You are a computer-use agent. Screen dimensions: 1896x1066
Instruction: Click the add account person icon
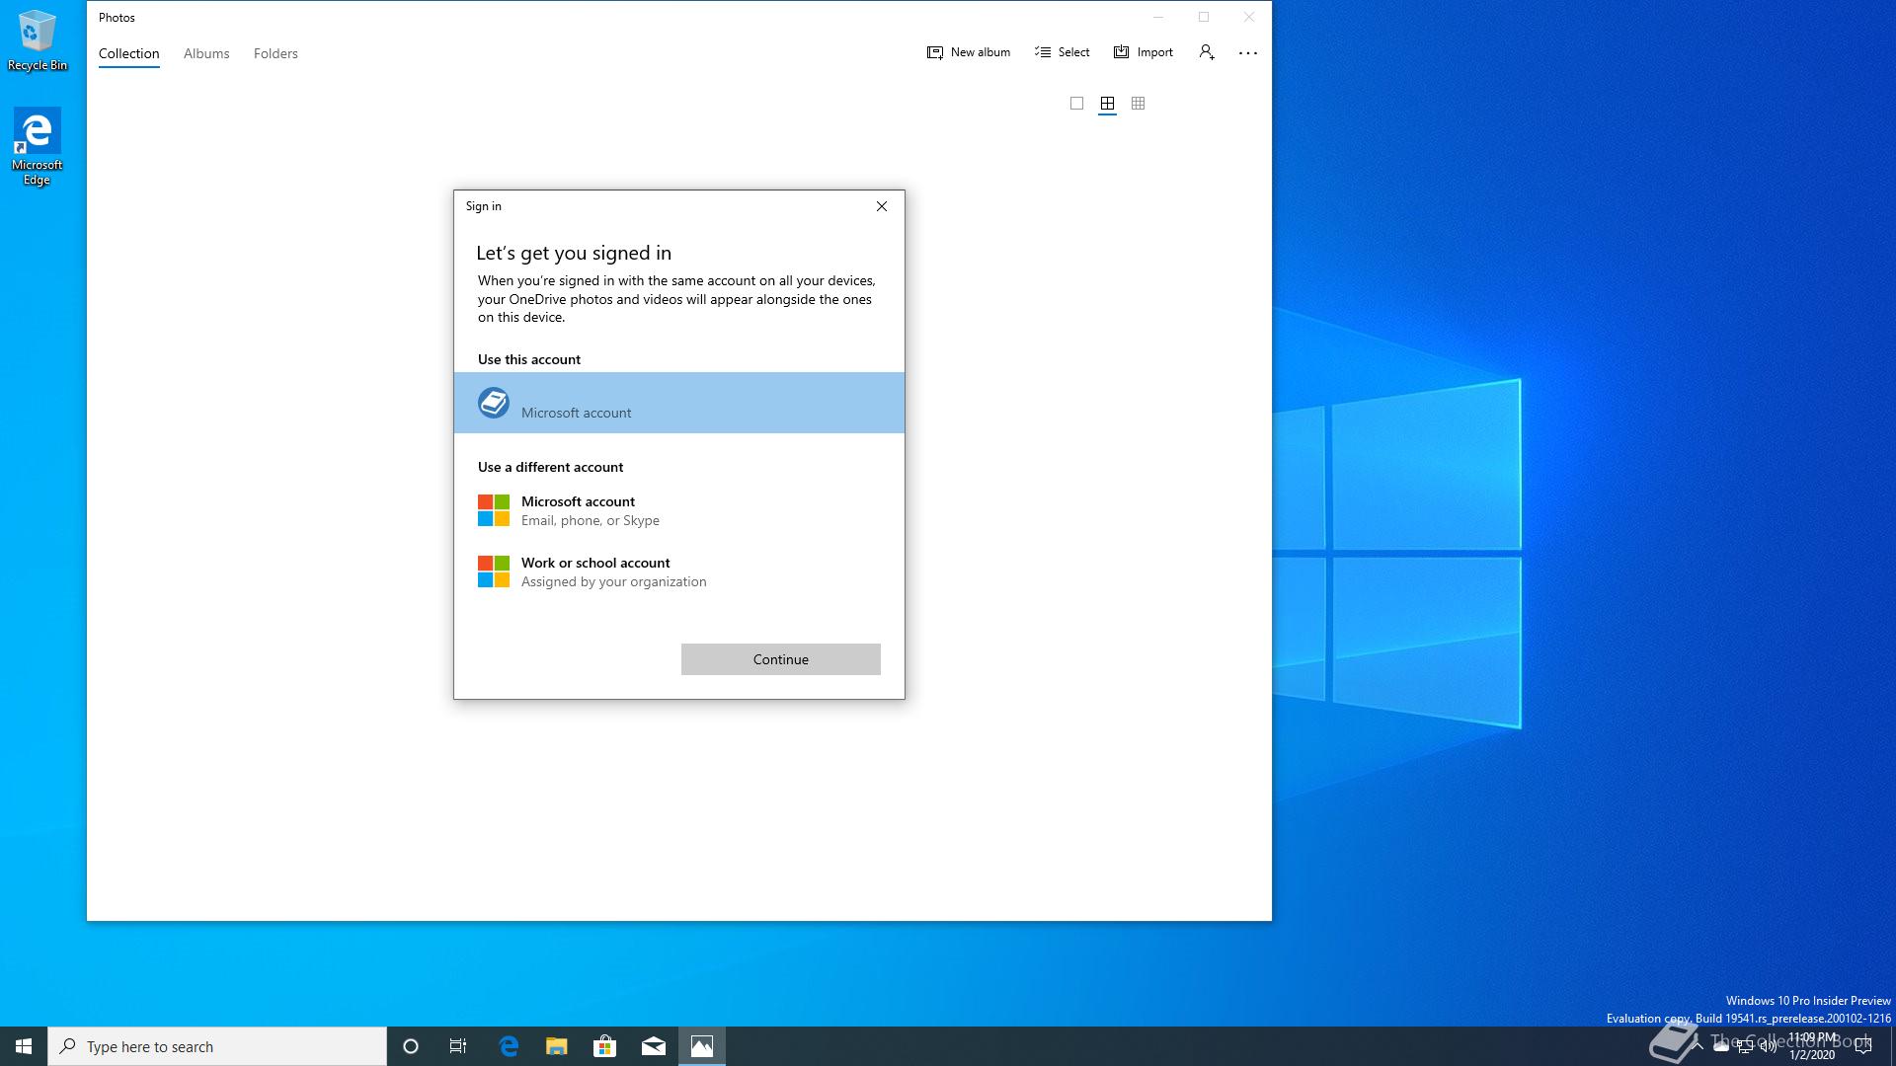pyautogui.click(x=1206, y=52)
